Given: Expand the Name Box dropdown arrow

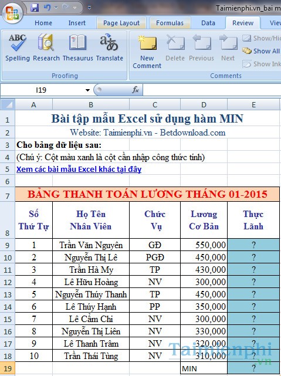Looking at the screenshot, I should (87, 90).
